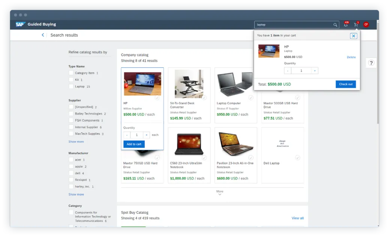This screenshot has width=389, height=237.
Task: Expand Show more under Supplier
Action: pos(76,142)
